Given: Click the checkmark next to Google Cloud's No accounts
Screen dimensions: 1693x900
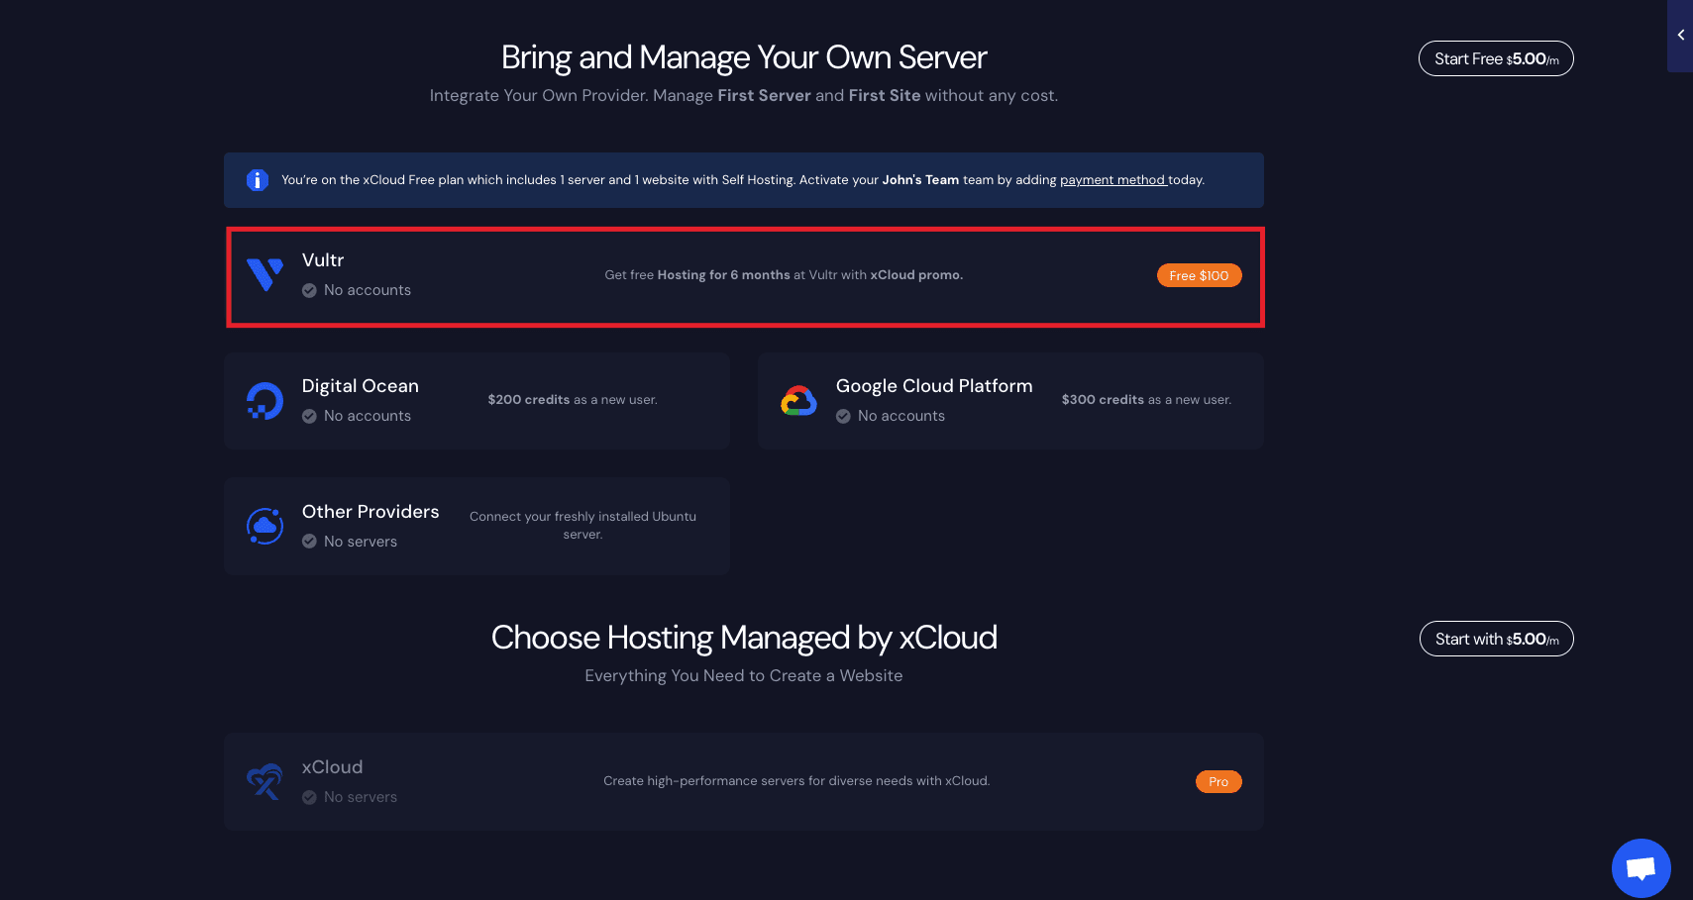Looking at the screenshot, I should (843, 416).
